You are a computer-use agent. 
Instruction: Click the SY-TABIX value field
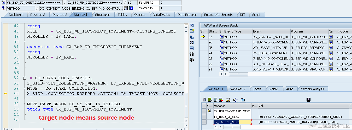click(170, 8)
